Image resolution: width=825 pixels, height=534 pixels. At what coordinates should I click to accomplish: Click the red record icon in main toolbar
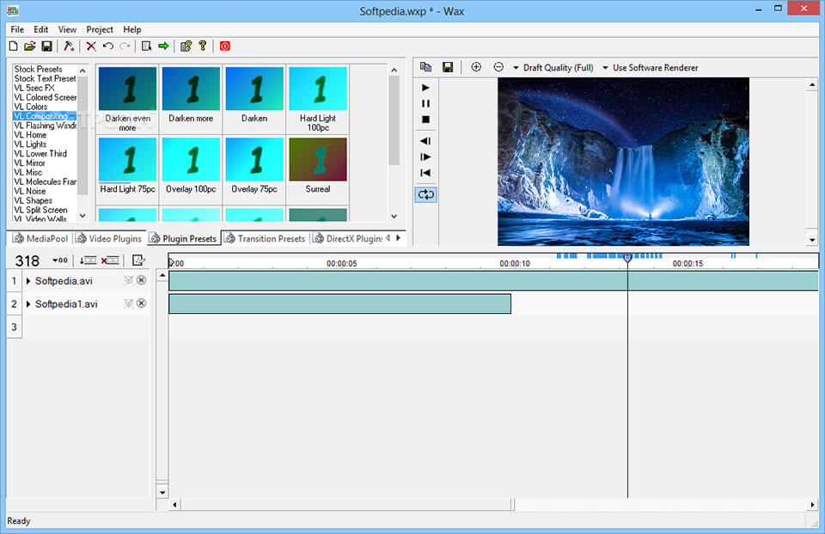point(225,46)
